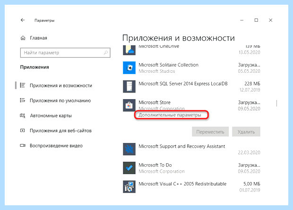Click the Приложения по умолчанию icon

pos(22,101)
